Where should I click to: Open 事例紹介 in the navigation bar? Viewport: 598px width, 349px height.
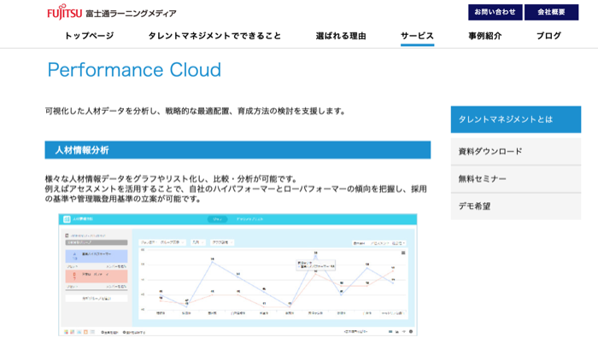pos(485,36)
